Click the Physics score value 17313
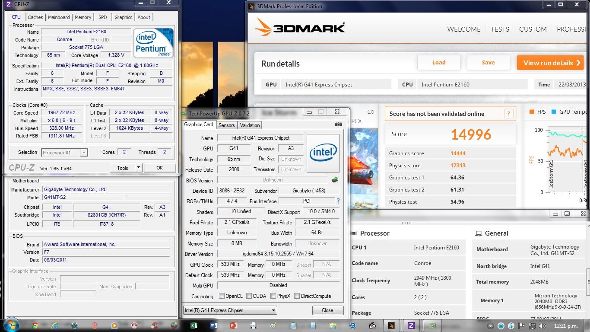This screenshot has width=590, height=332. pyautogui.click(x=458, y=166)
